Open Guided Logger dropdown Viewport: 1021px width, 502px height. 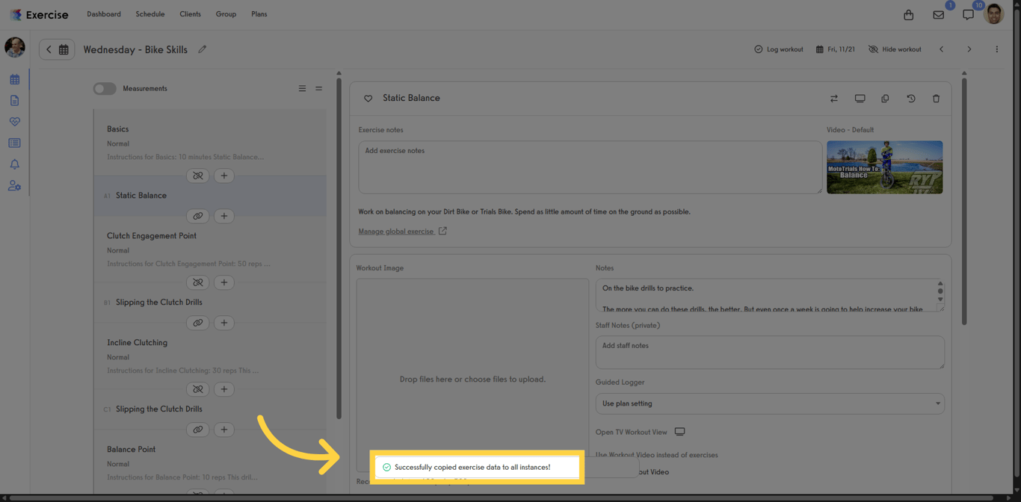770,403
